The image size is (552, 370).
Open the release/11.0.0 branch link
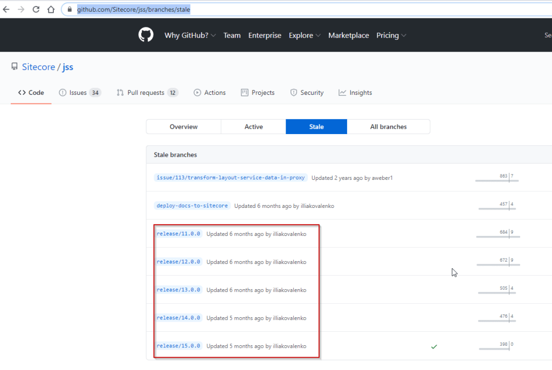(178, 234)
